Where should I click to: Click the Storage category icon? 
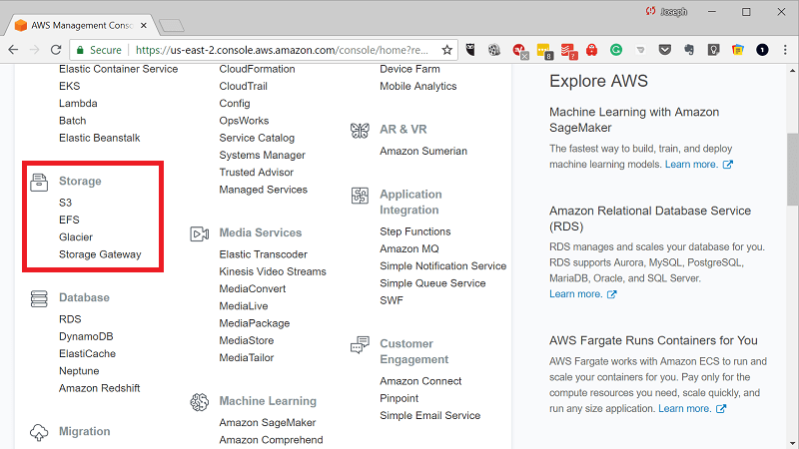point(39,183)
